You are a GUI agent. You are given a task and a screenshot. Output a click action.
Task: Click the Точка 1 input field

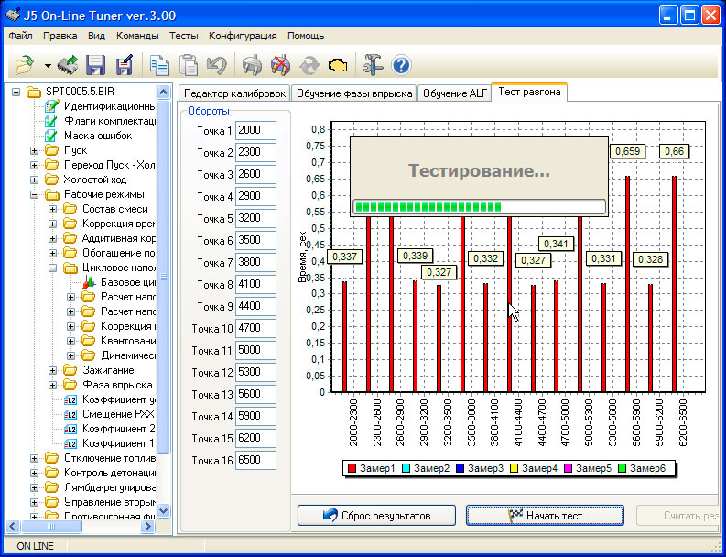(x=255, y=130)
